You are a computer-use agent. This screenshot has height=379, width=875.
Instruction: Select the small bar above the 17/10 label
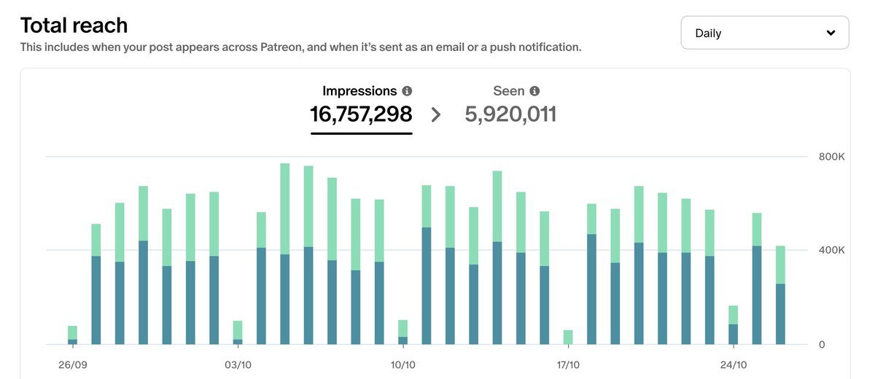click(568, 337)
